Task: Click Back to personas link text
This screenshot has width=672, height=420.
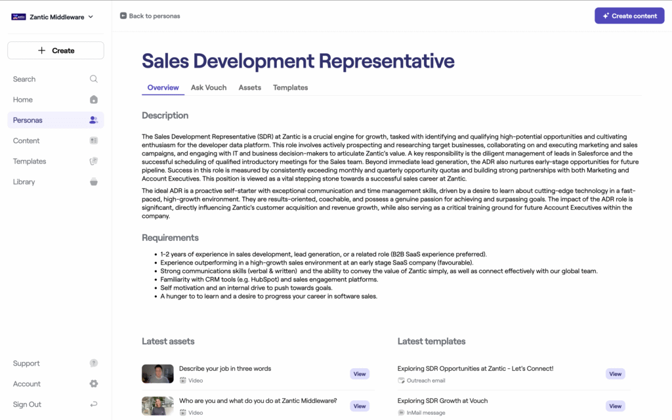Action: (154, 16)
